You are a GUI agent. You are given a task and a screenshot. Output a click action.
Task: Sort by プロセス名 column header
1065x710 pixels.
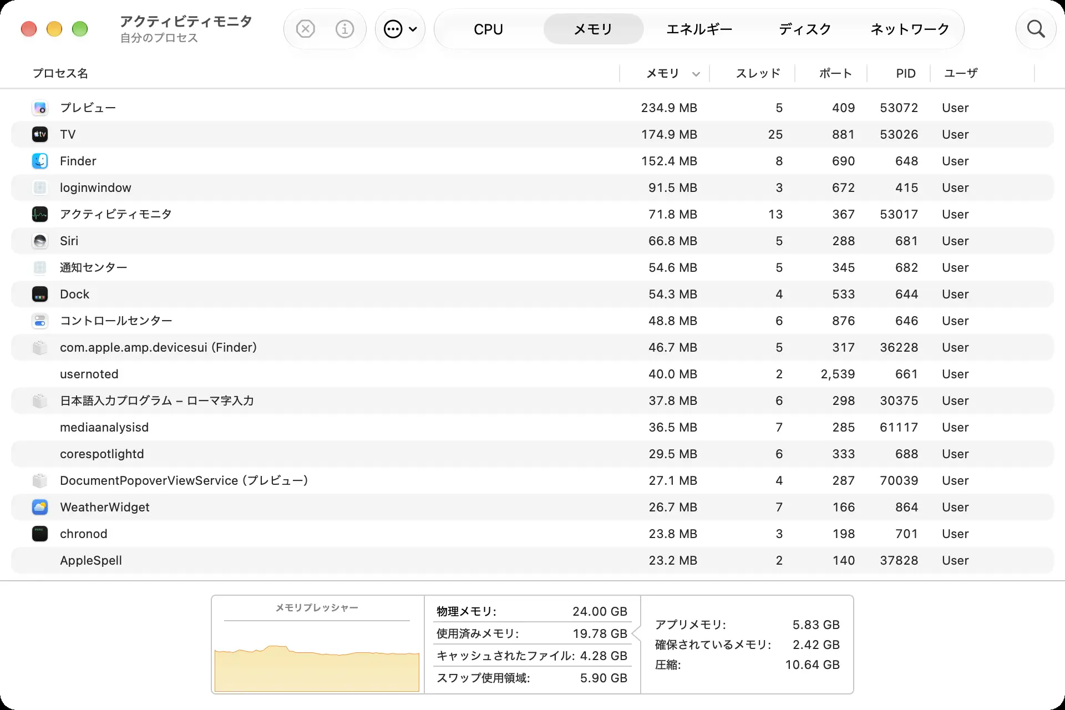tap(60, 73)
